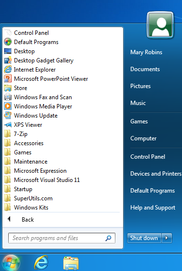Open Control Panel in right pane

tap(148, 157)
